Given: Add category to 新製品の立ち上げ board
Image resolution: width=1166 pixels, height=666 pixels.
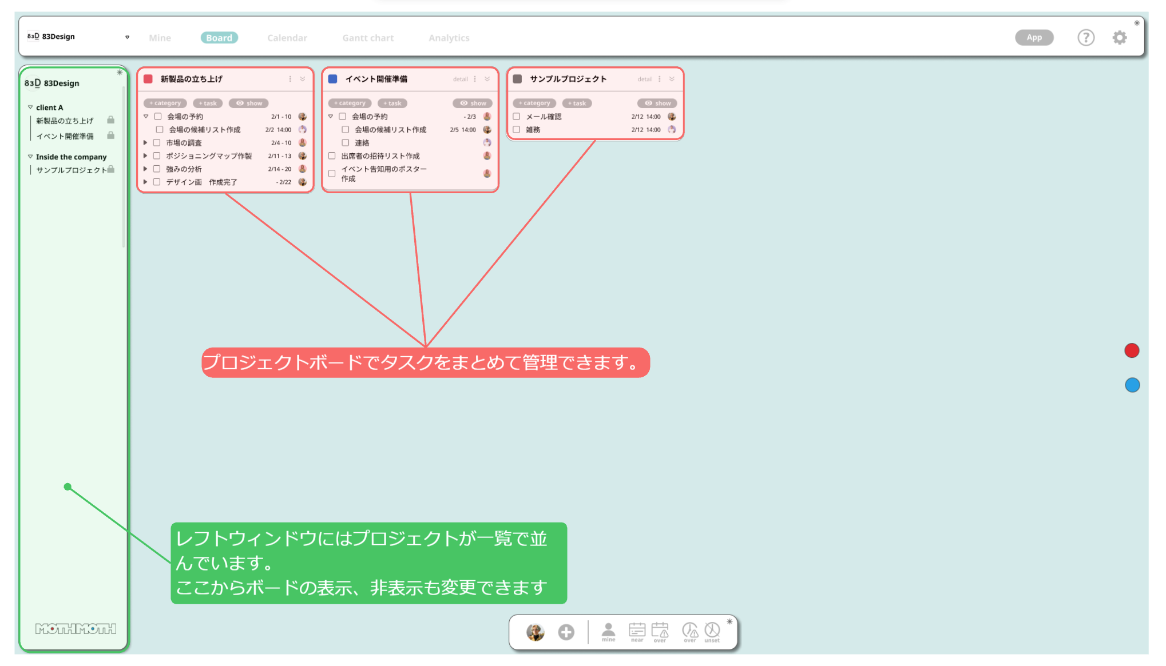Looking at the screenshot, I should 165,103.
